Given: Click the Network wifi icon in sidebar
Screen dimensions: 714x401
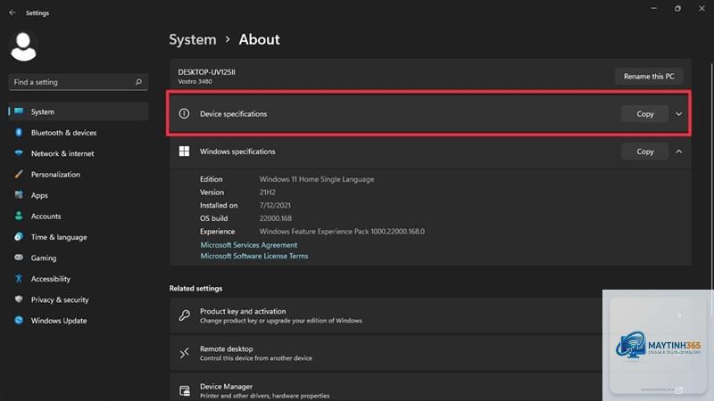Looking at the screenshot, I should pos(19,153).
